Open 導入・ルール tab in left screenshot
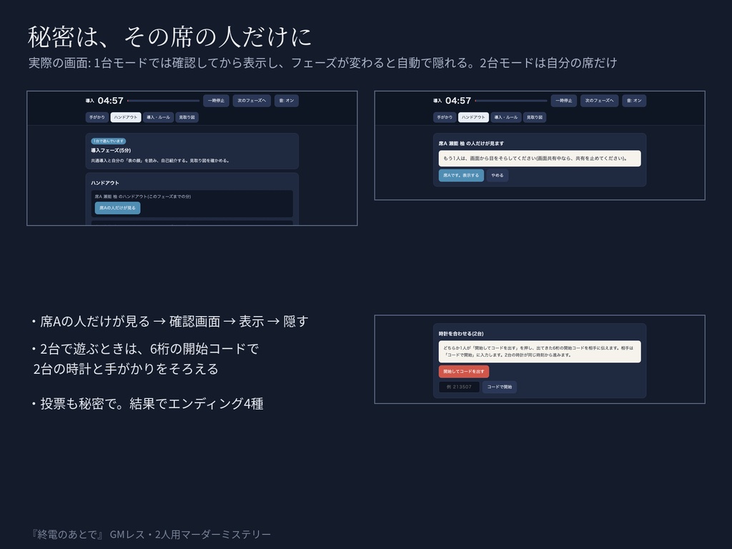Image resolution: width=732 pixels, height=549 pixels. 158,117
